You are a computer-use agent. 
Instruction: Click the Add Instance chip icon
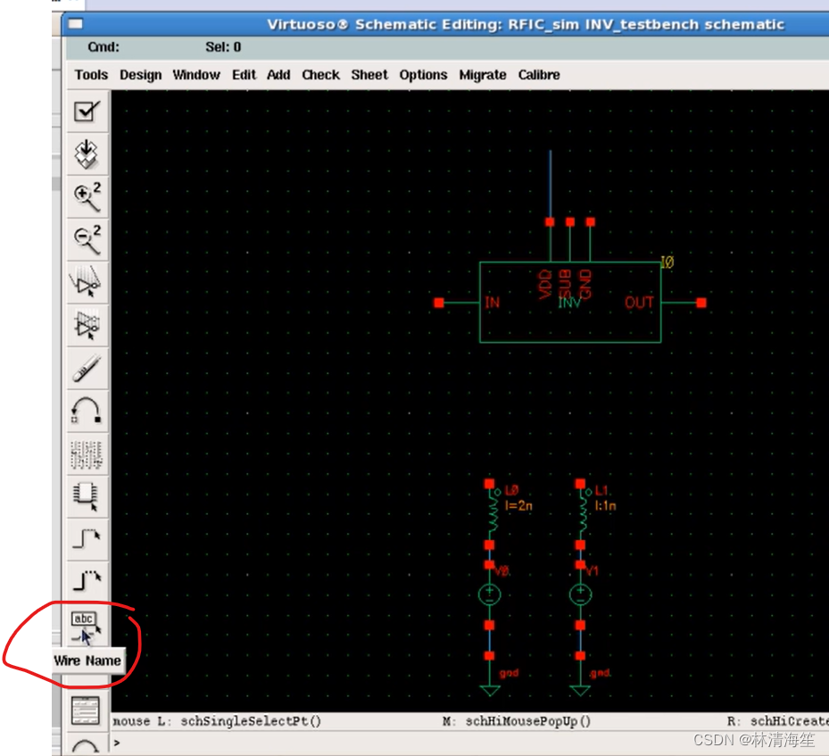click(x=87, y=496)
